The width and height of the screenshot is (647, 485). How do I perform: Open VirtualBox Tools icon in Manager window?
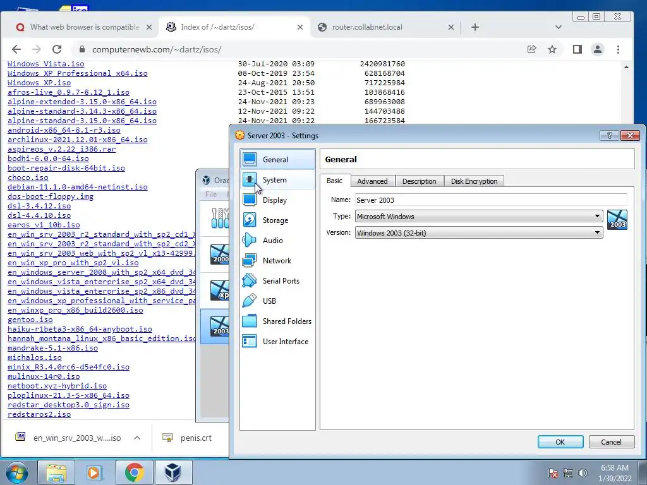click(x=219, y=218)
